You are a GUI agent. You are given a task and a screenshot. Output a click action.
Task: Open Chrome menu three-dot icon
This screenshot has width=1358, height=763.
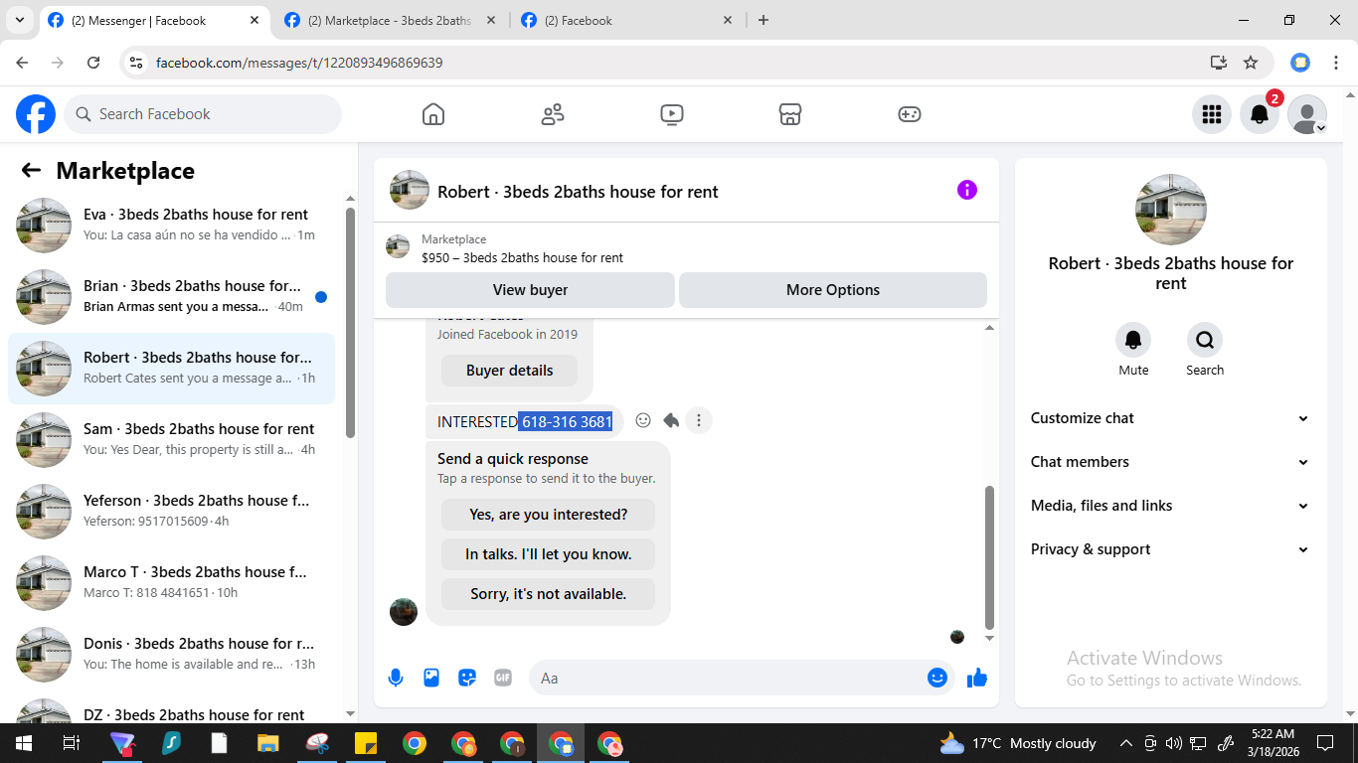pos(1336,63)
